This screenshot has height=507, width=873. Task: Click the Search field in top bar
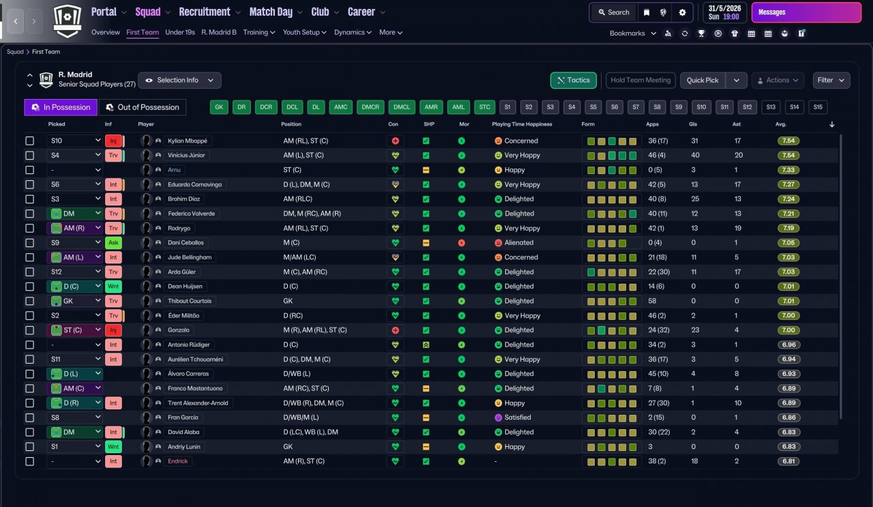613,12
